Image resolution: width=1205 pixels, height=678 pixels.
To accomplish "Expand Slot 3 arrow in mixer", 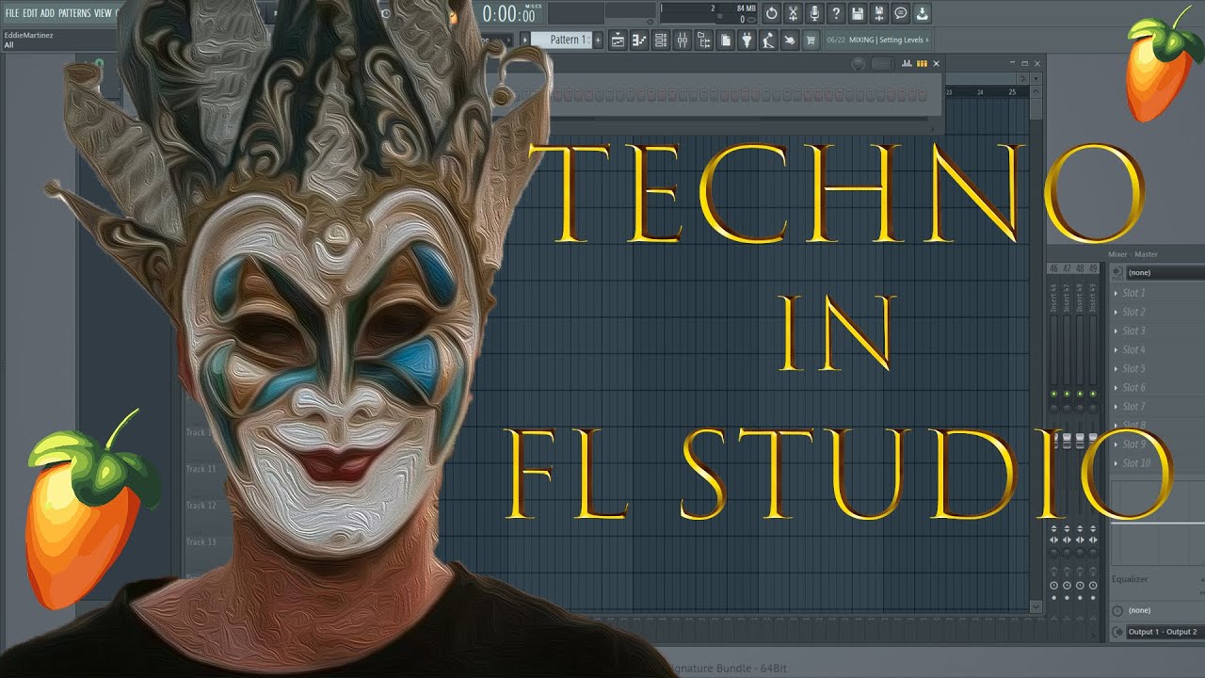I will (x=1117, y=331).
